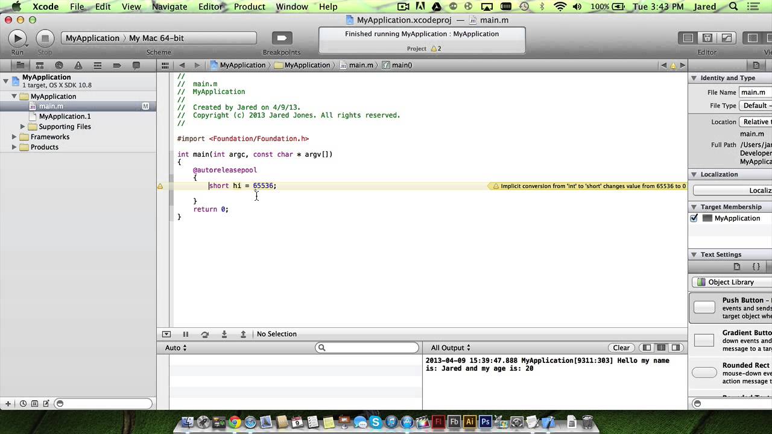Open the All Output dropdown

(451, 348)
